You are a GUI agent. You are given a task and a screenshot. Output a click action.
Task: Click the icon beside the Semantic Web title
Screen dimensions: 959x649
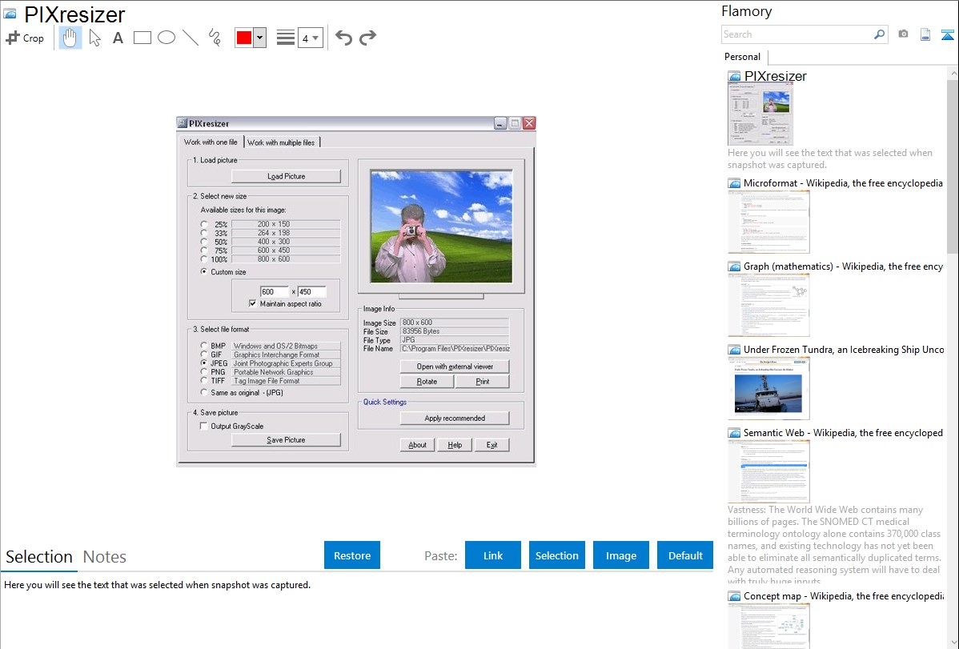tap(734, 433)
